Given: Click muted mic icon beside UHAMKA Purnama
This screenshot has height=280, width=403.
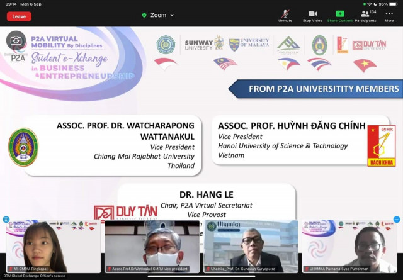Looking at the screenshot, I should 307,269.
